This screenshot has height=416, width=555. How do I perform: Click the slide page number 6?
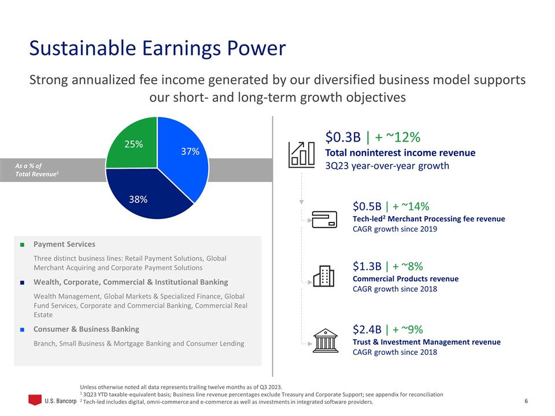coord(526,400)
